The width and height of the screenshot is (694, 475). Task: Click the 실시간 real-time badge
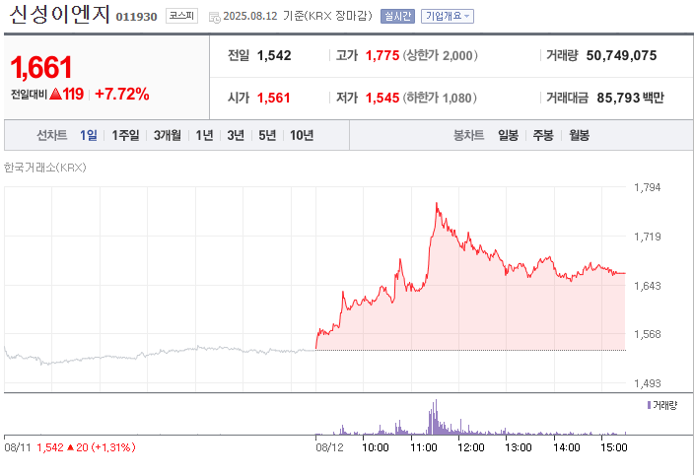(397, 17)
